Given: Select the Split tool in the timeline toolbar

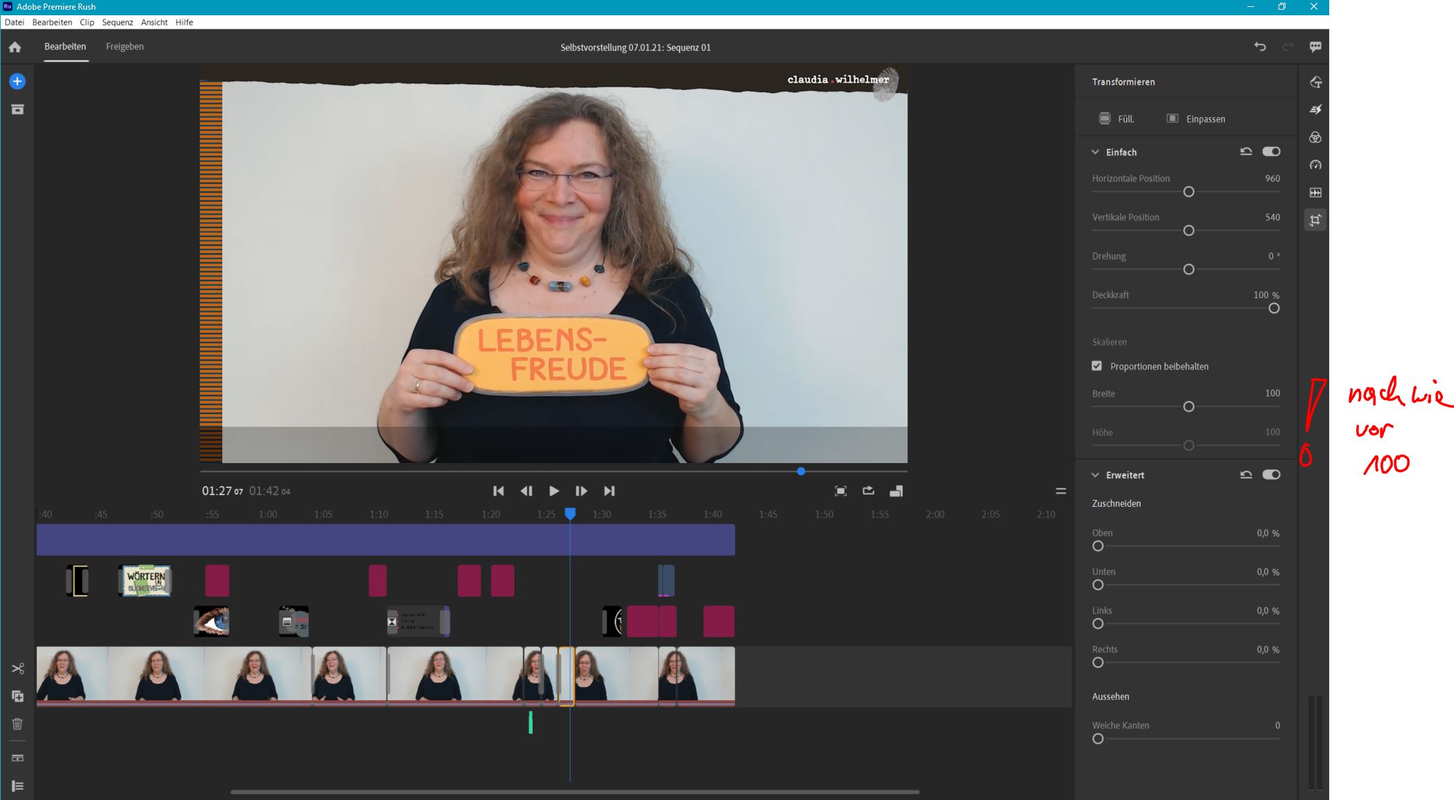Looking at the screenshot, I should (17, 668).
